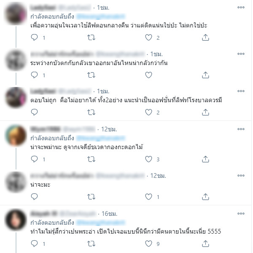Like the 12ชม. tweet with 3 likes
Viewport: 253px width, 253px height.
coord(148,159)
